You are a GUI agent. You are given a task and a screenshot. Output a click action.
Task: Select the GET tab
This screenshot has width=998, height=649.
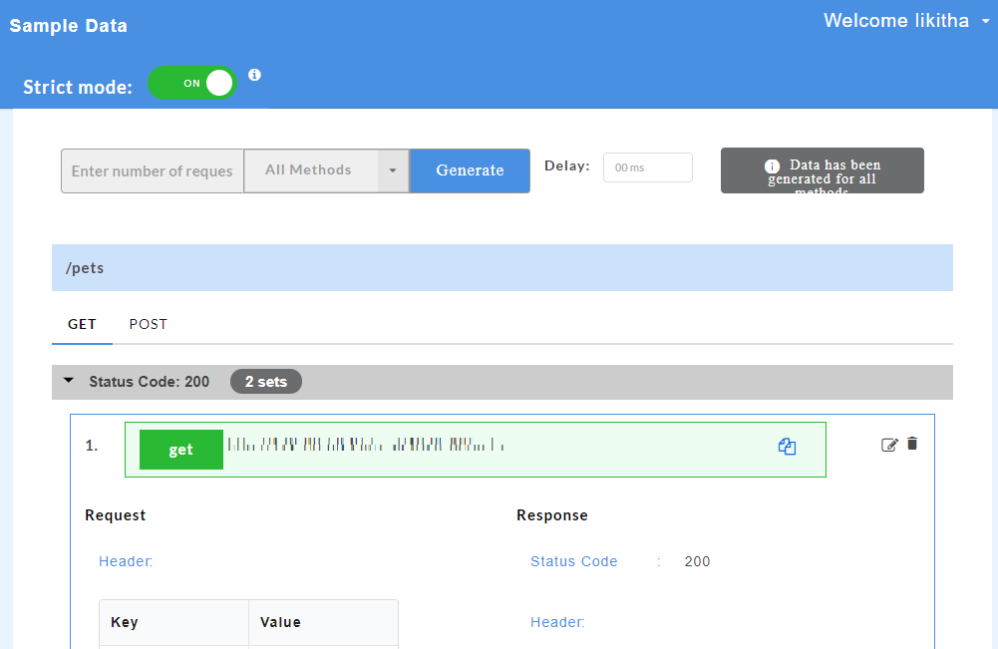point(82,324)
